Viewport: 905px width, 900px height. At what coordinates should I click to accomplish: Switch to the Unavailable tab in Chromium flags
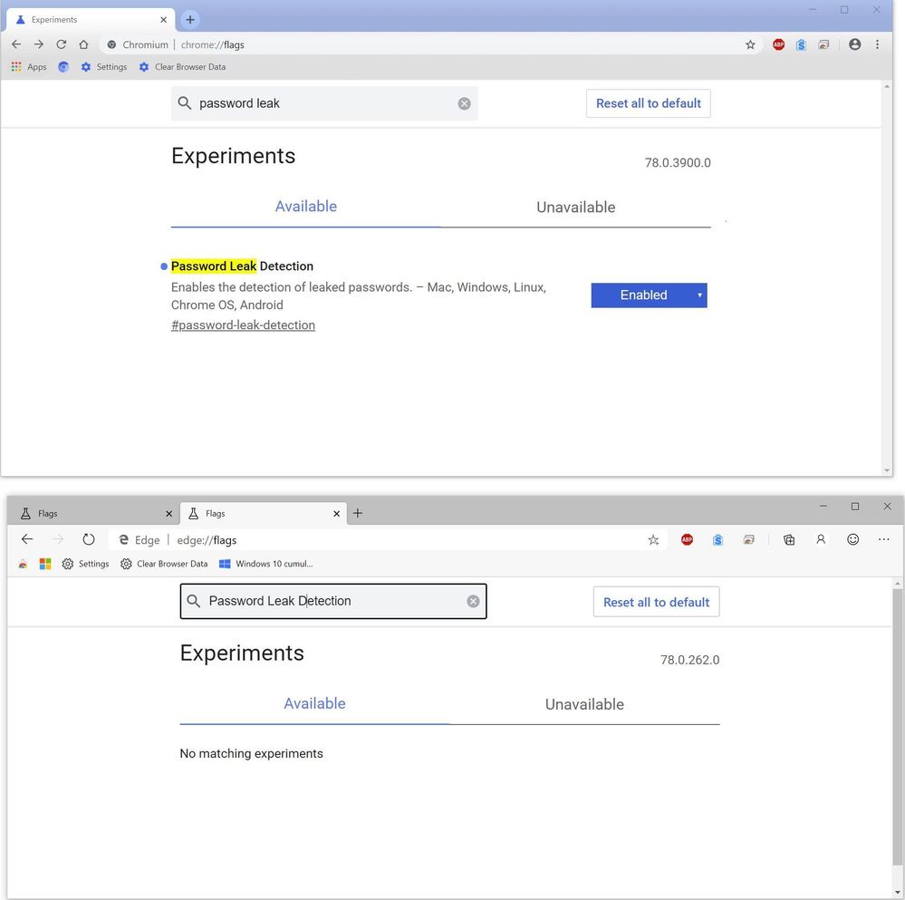[575, 207]
